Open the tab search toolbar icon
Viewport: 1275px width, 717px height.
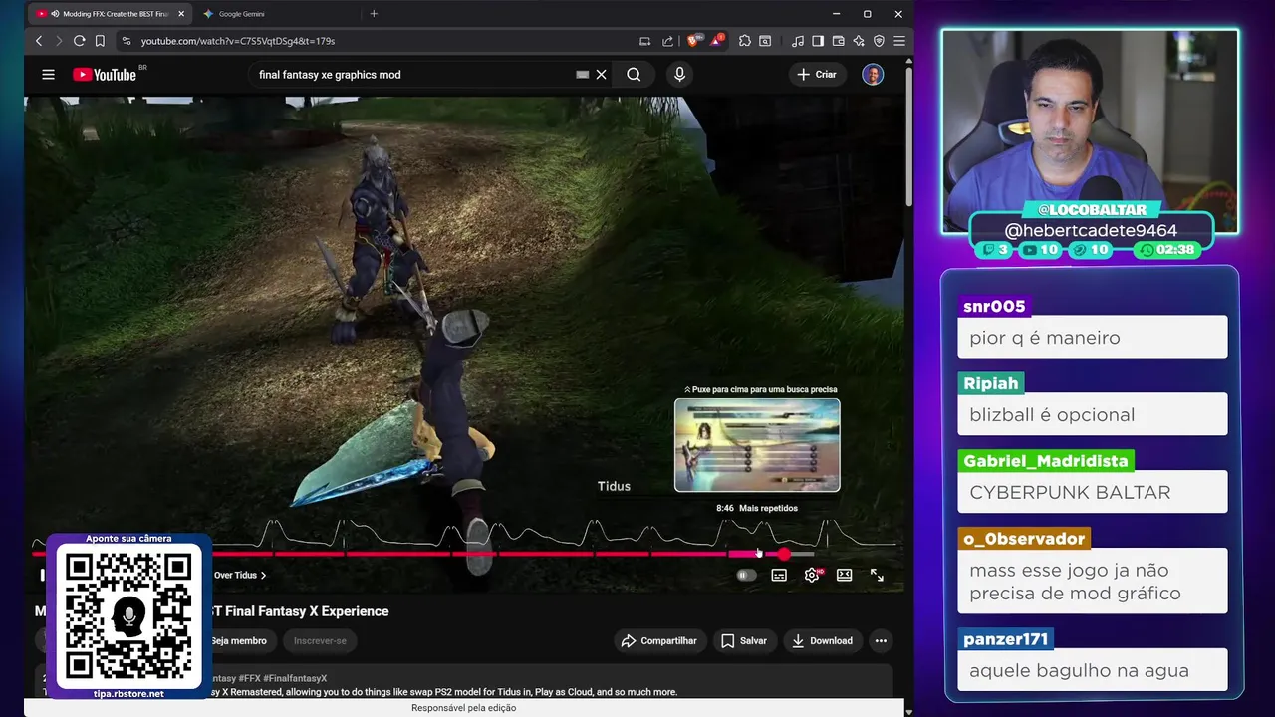(x=765, y=41)
